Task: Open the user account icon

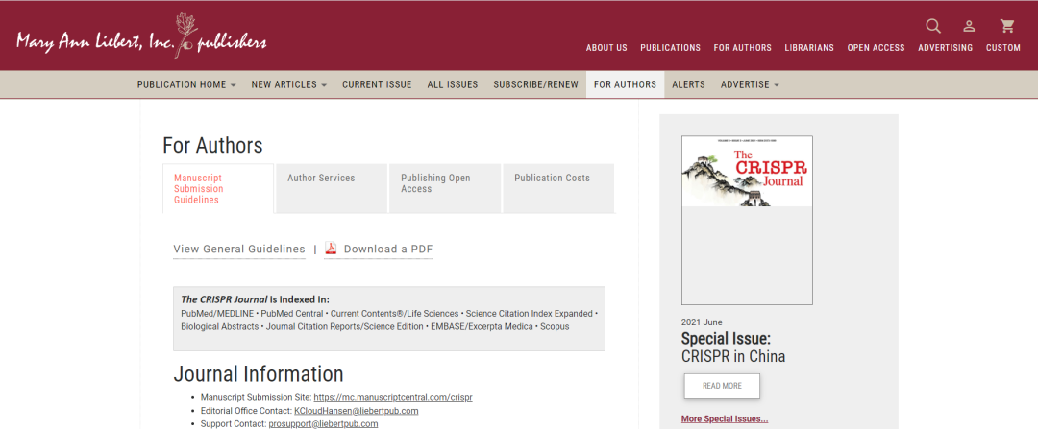Action: (969, 26)
